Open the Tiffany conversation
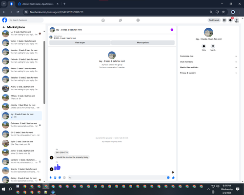The image size is (244, 195). pos(21,97)
